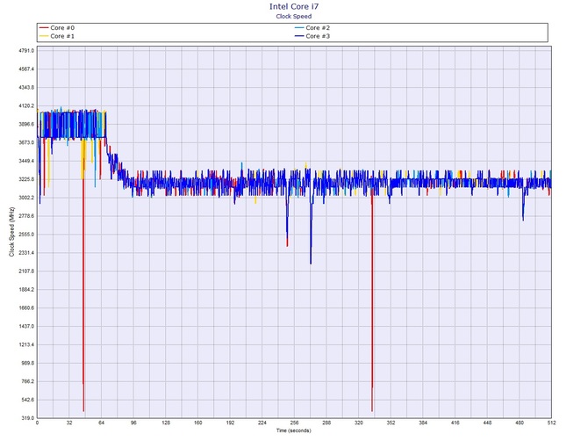This screenshot has width=588, height=441.
Task: Click the 3002.2 y-axis value
Action: tap(26, 198)
